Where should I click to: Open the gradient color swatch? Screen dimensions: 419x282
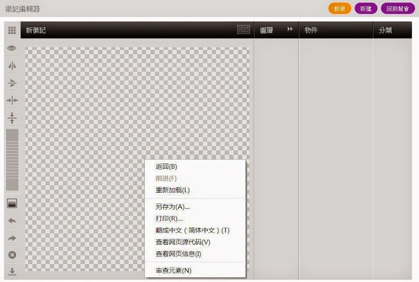click(x=12, y=203)
